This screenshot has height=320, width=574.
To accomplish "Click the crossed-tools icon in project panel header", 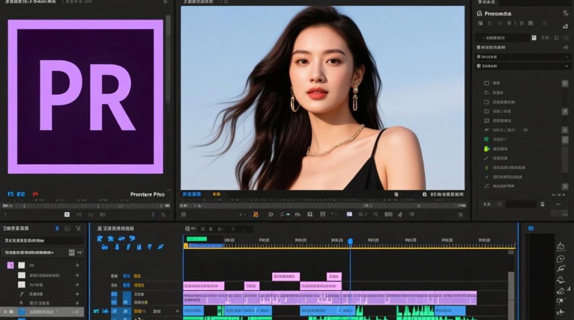I will (x=78, y=229).
